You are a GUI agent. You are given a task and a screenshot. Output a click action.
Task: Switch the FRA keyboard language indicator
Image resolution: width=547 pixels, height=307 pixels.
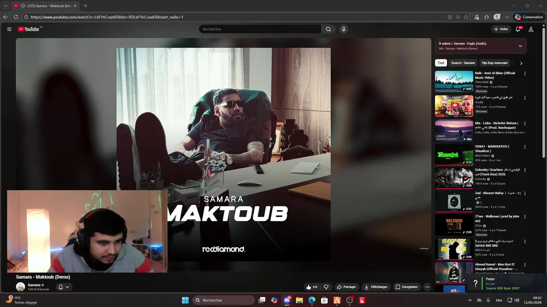click(499, 300)
